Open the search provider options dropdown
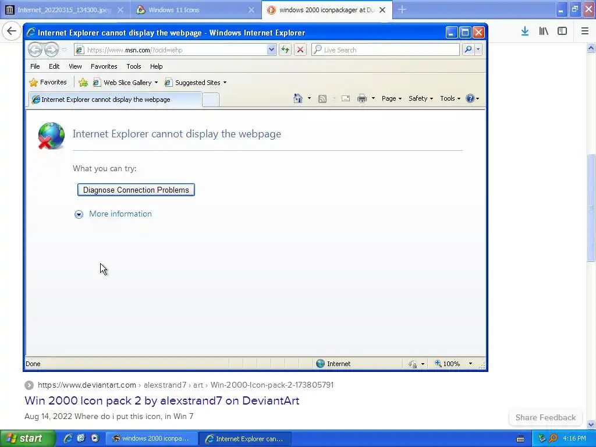This screenshot has width=596, height=447. point(478,50)
